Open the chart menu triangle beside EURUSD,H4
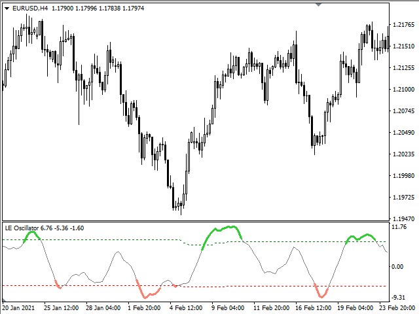 pyautogui.click(x=7, y=9)
